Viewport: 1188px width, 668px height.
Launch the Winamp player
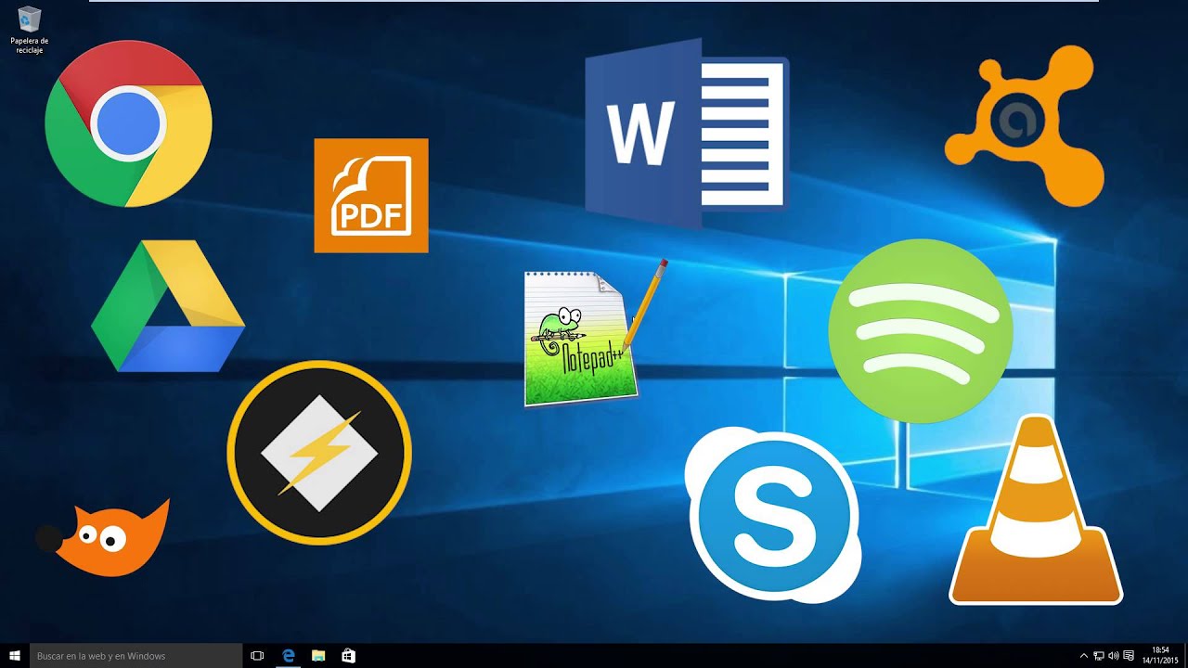pos(319,454)
